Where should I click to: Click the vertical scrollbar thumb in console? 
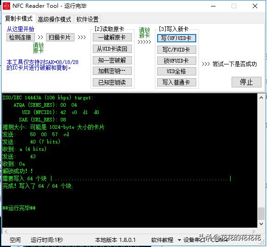[x=261, y=213]
